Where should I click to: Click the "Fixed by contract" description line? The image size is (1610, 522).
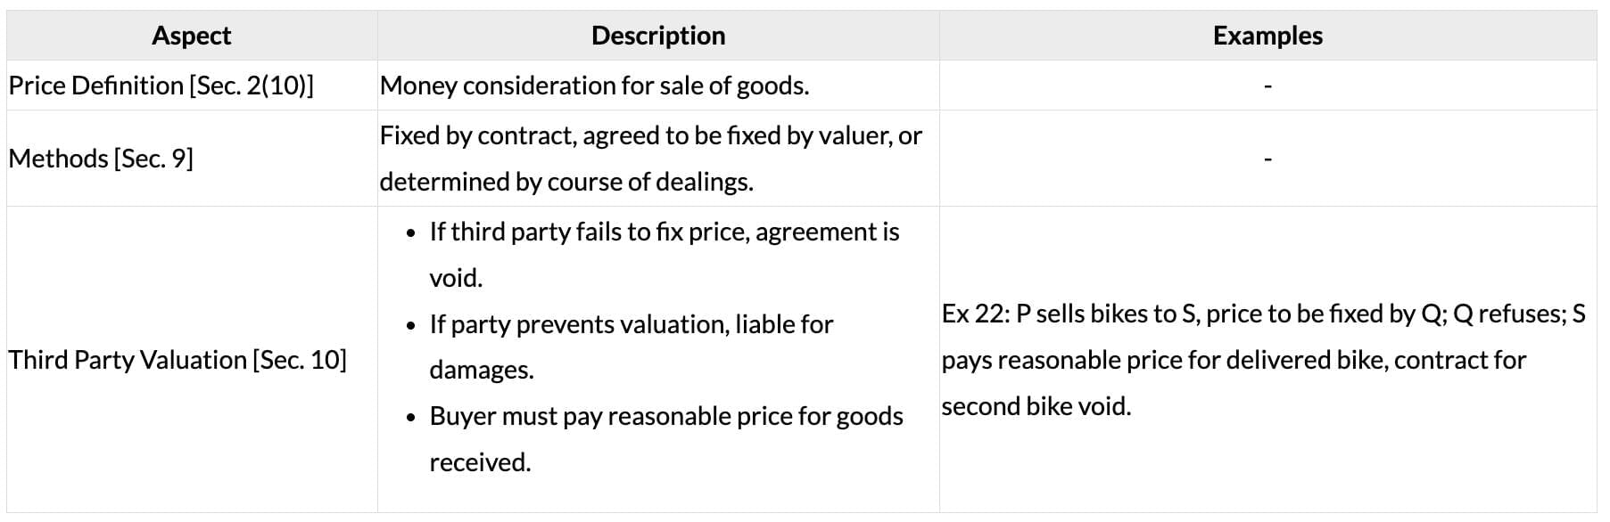pyautogui.click(x=650, y=135)
